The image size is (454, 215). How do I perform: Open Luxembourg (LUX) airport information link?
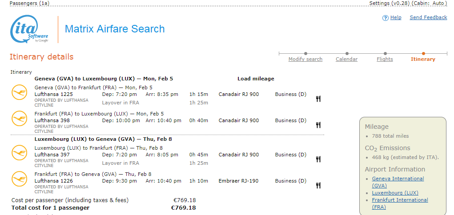(395, 193)
